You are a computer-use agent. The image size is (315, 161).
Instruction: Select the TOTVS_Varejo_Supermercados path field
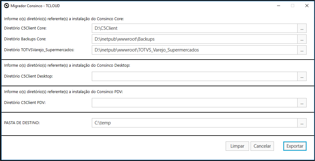195,50
